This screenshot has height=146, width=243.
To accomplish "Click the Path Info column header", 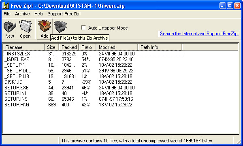I will [x=160, y=47].
